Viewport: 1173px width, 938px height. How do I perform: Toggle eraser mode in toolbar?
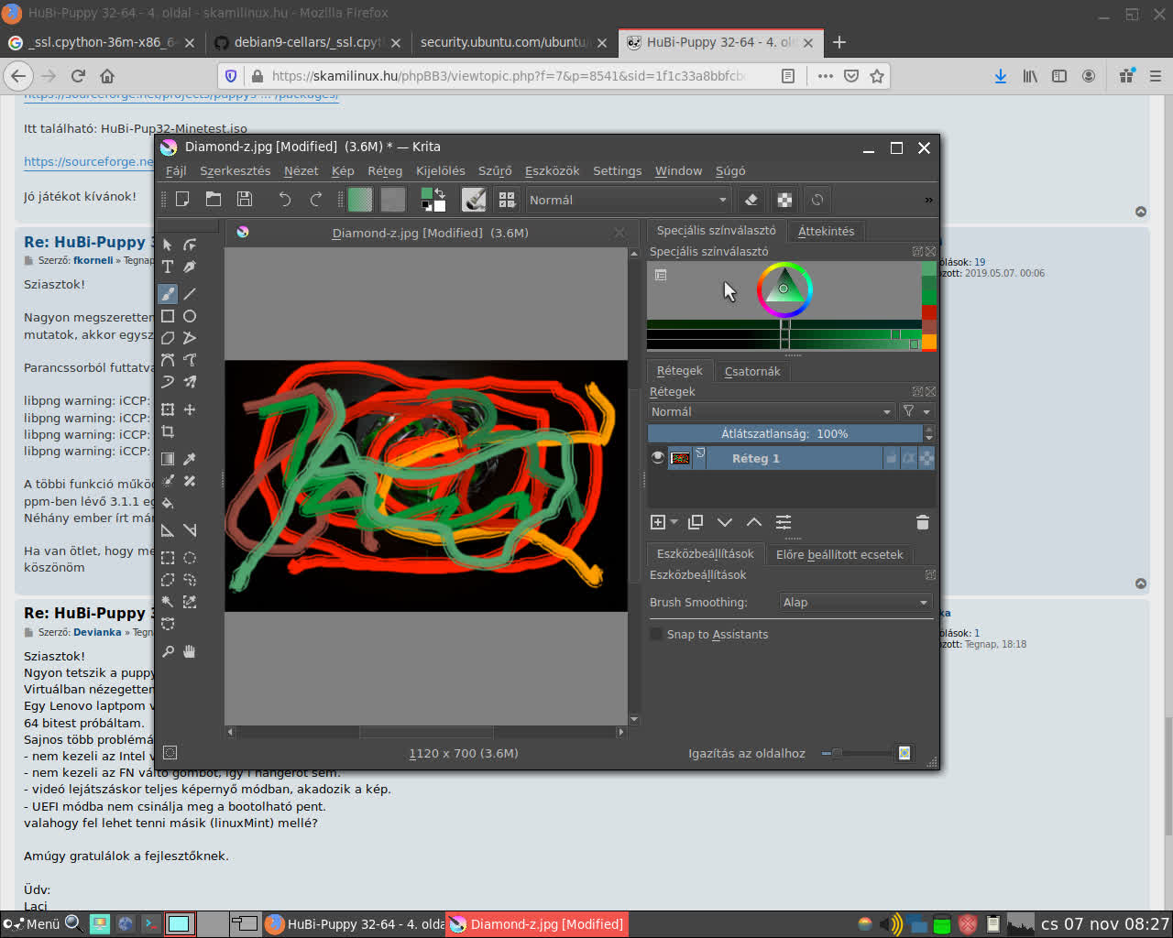point(751,199)
